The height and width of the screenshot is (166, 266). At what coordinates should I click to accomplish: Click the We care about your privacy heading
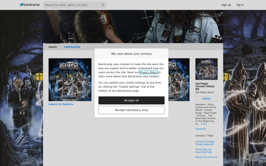point(132,54)
